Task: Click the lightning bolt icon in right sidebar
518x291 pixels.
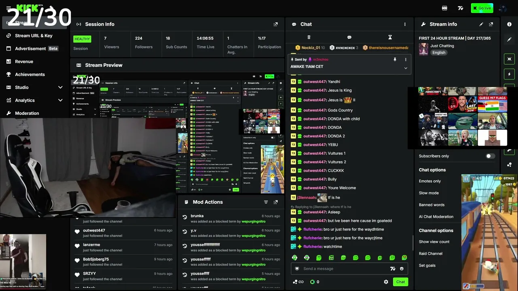Action: pos(510,74)
